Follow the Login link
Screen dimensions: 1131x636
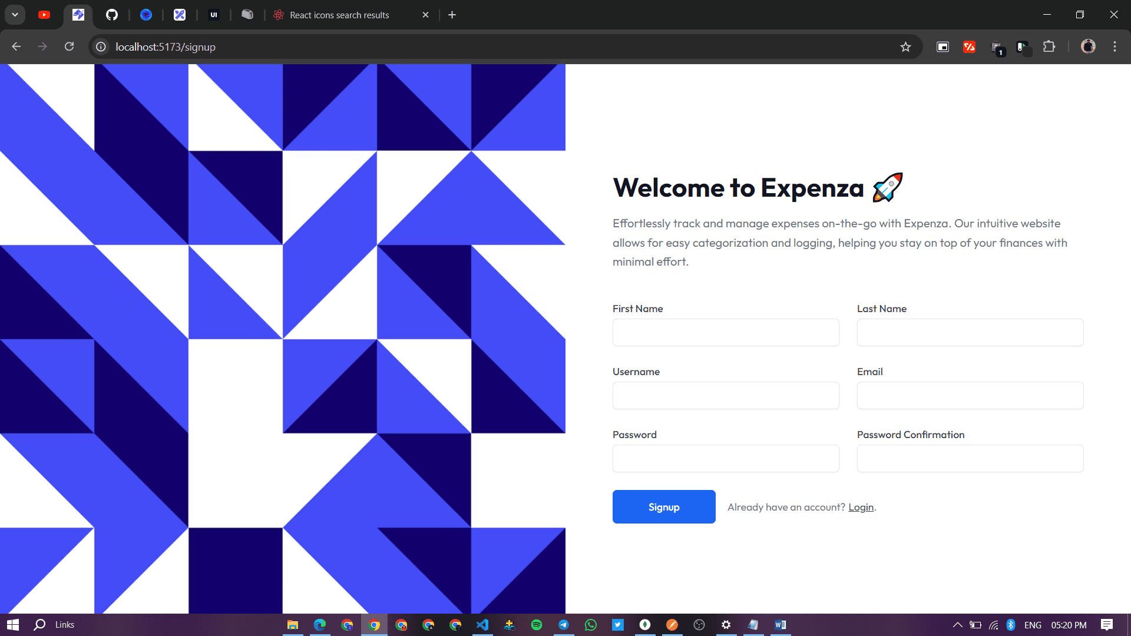(x=860, y=506)
